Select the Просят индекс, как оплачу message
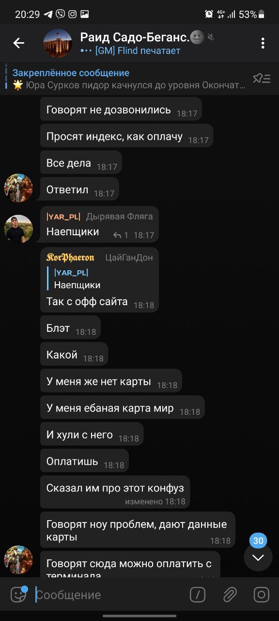Image resolution: width=279 pixels, height=621 pixels. click(127, 136)
